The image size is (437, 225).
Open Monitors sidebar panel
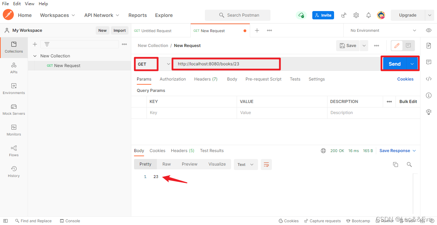pos(14,130)
